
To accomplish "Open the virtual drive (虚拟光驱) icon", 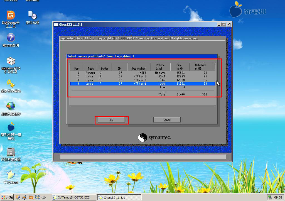I will (32, 15).
